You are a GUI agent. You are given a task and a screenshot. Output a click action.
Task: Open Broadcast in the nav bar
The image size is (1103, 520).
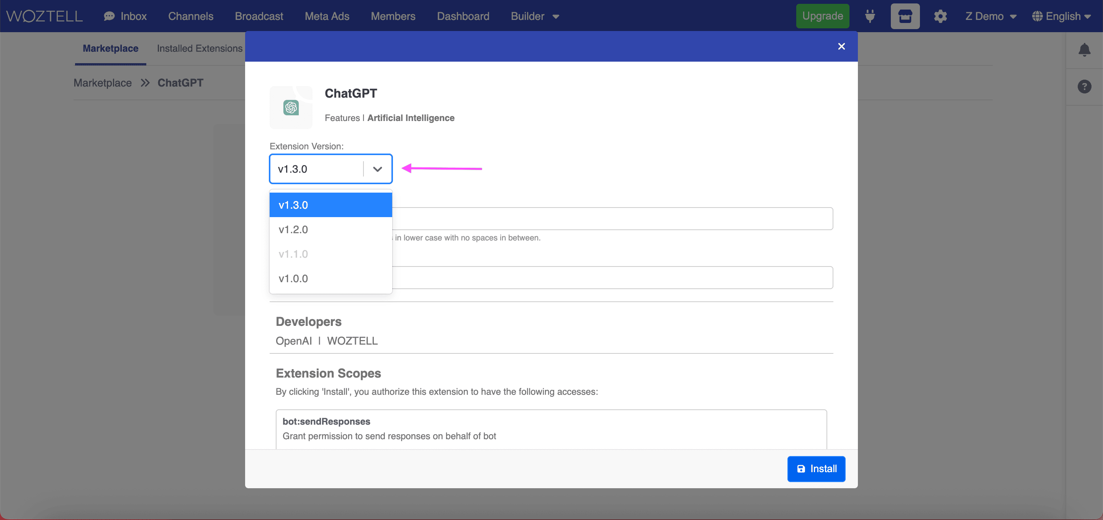click(259, 16)
